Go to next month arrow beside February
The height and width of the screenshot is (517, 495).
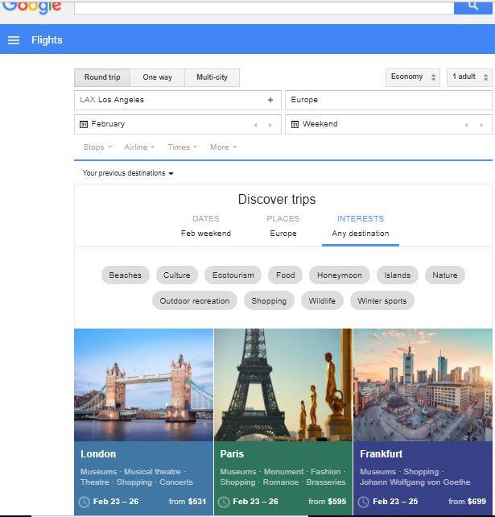pos(270,125)
